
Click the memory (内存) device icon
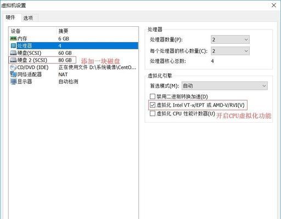(x=13, y=38)
